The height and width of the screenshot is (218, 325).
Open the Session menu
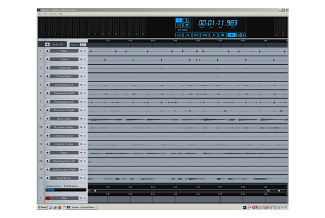click(53, 14)
